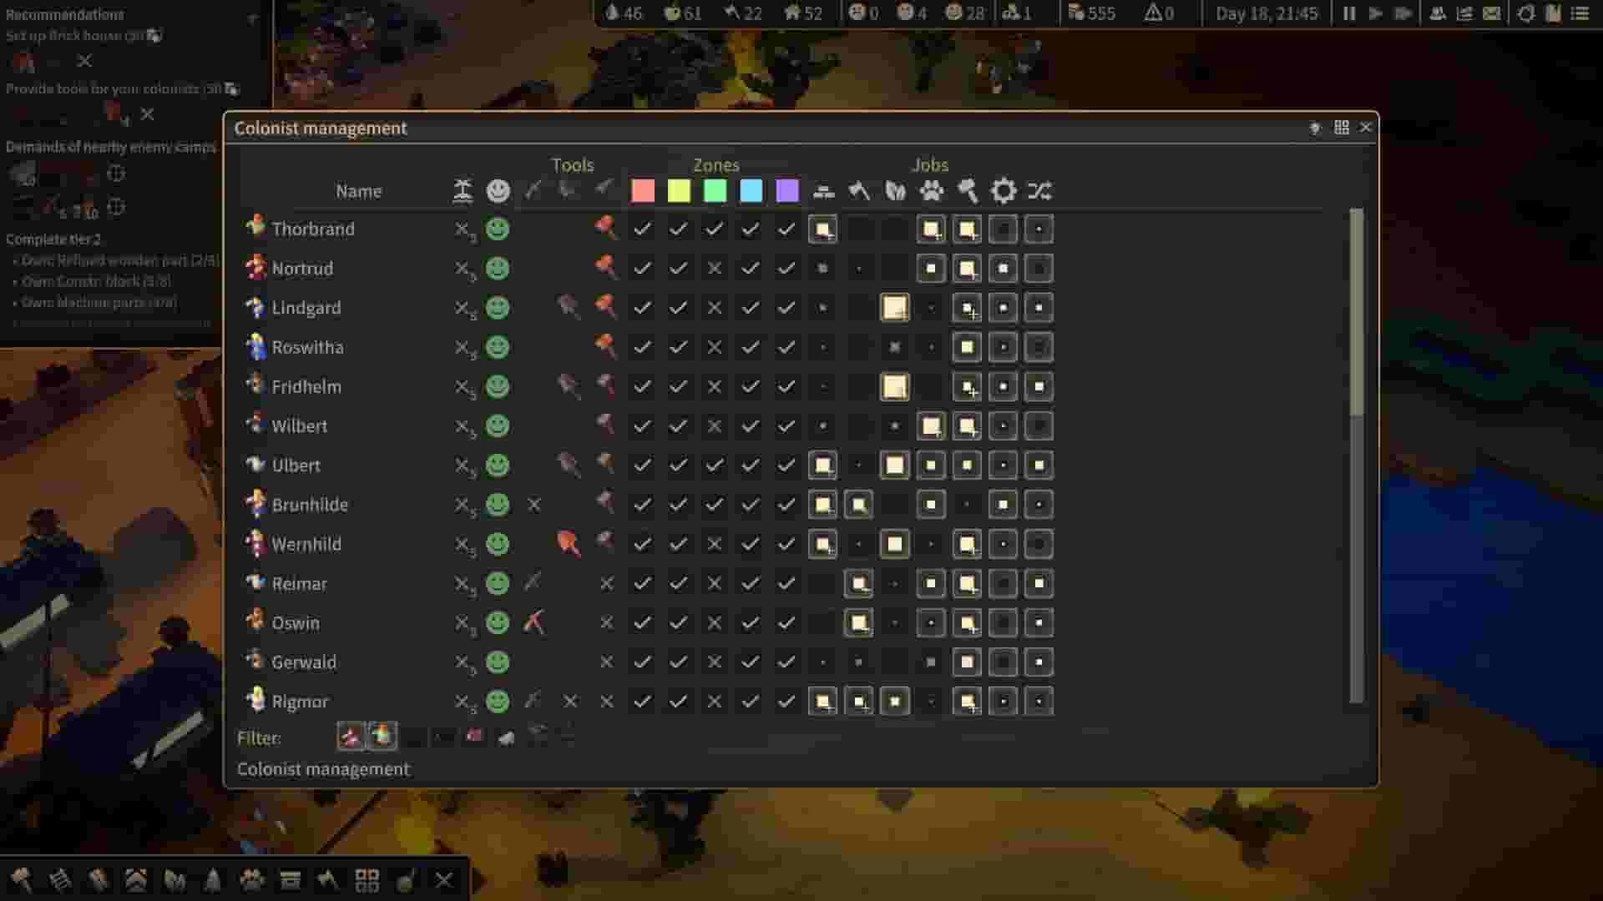Click the grid layout icon in Colonist management titlebar
Image resolution: width=1603 pixels, height=901 pixels.
[x=1343, y=127]
